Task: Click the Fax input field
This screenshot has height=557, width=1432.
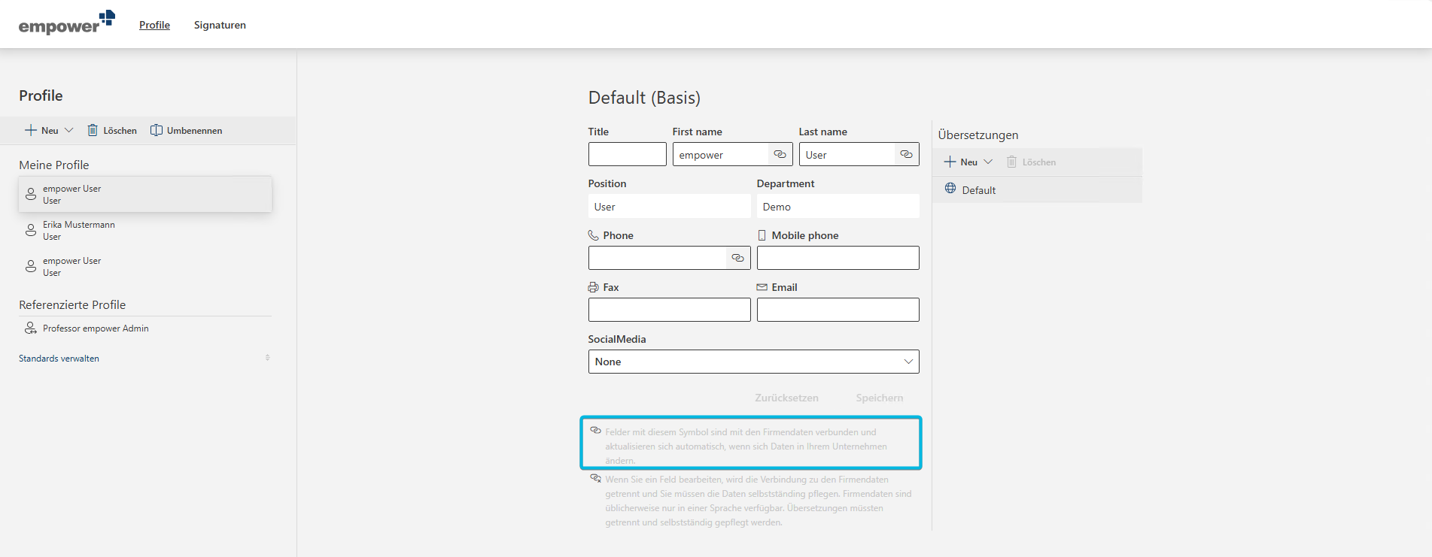Action: [x=670, y=310]
